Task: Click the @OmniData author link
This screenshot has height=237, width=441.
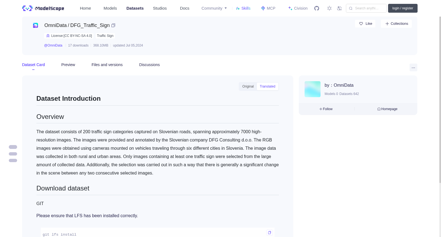Action: click(x=53, y=45)
